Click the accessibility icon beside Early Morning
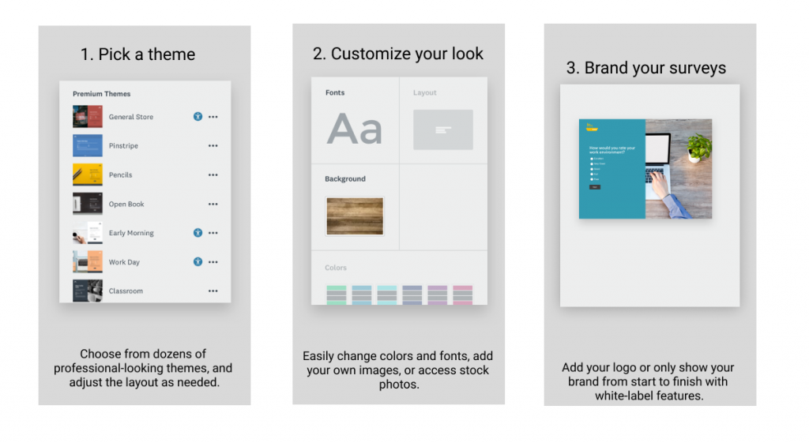The image size is (809, 443). pos(198,233)
